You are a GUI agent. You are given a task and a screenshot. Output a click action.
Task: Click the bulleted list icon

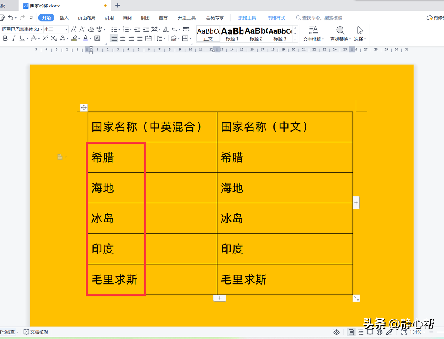coord(114,29)
